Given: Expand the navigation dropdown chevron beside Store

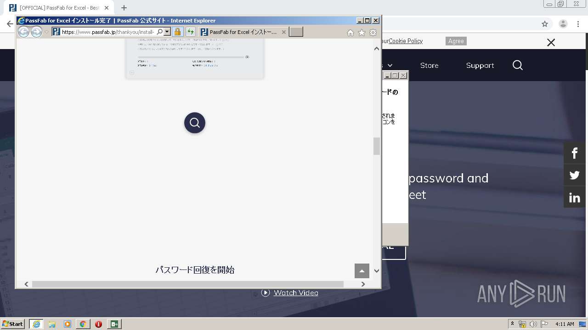Looking at the screenshot, I should pyautogui.click(x=390, y=66).
